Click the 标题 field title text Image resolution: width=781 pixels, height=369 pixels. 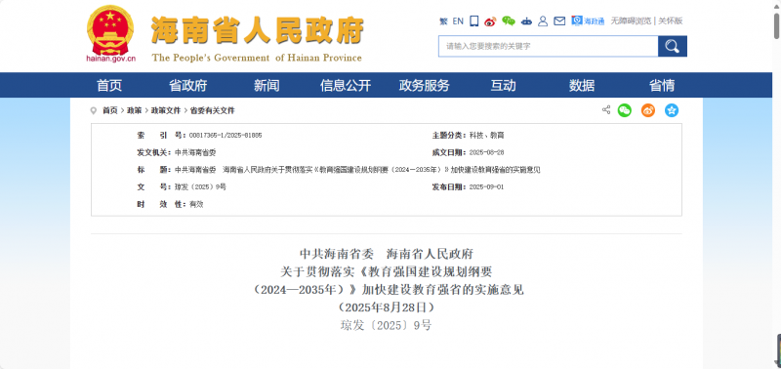[357, 170]
